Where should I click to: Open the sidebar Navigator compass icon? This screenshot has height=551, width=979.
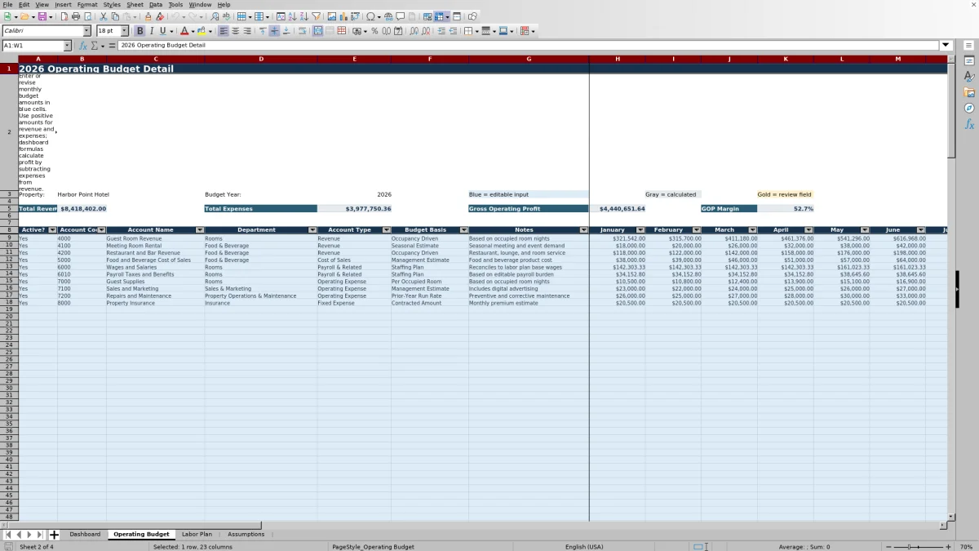[x=969, y=108]
